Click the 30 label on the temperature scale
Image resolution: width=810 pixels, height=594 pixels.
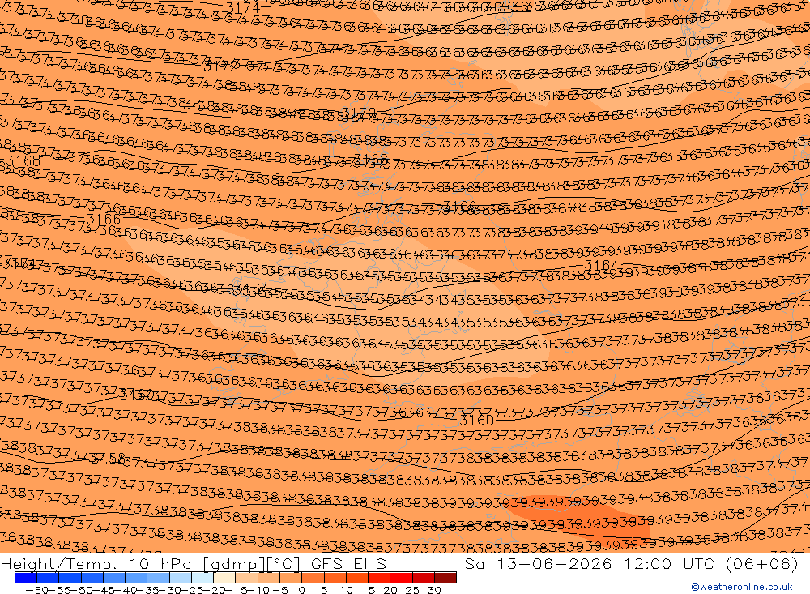(434, 590)
